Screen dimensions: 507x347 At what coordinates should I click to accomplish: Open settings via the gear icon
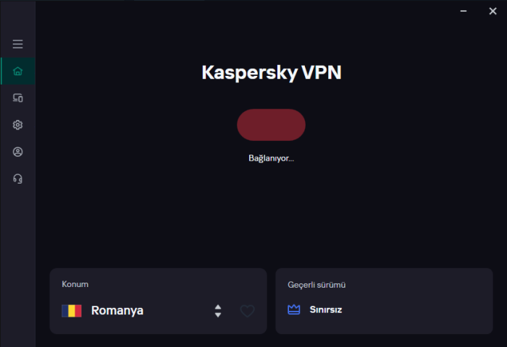tap(18, 125)
